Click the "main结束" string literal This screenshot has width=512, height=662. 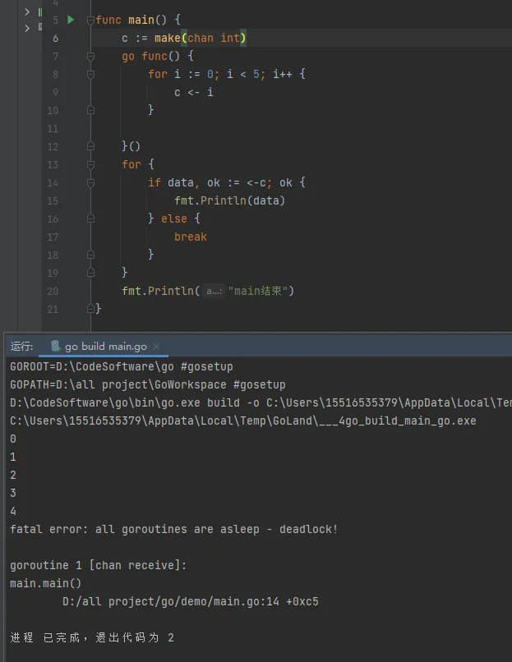point(258,291)
